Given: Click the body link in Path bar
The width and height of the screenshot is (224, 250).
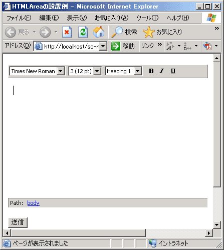Looking at the screenshot, I should pyautogui.click(x=33, y=203).
